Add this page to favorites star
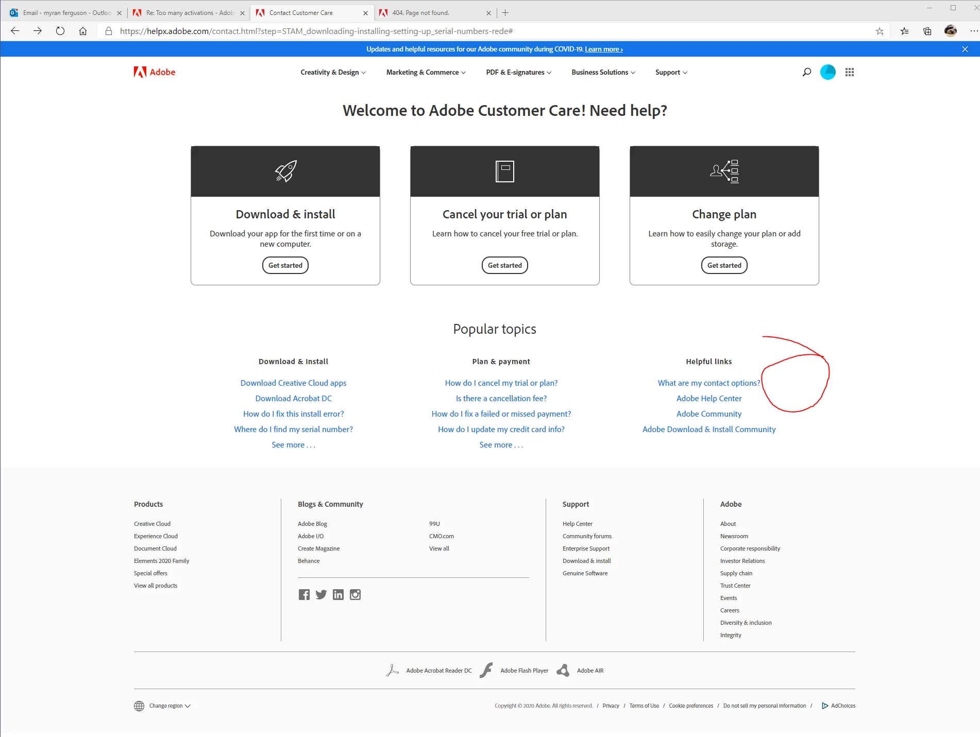The width and height of the screenshot is (980, 737). (x=880, y=31)
